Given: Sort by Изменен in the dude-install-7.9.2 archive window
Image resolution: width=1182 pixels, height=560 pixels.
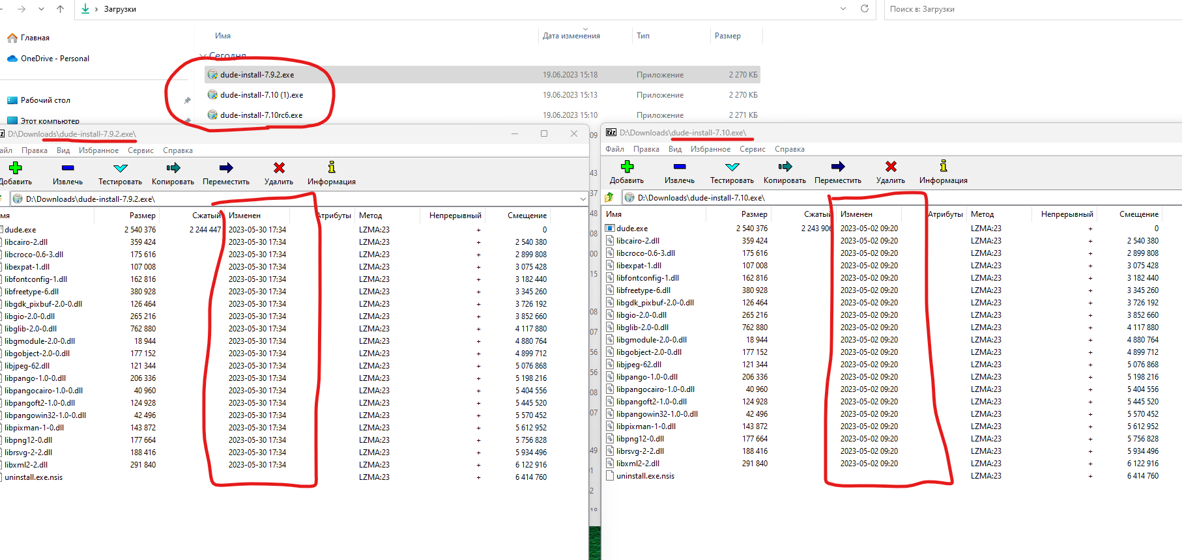Looking at the screenshot, I should pyautogui.click(x=244, y=216).
